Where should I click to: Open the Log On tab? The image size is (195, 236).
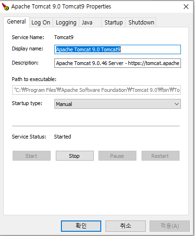[41, 23]
